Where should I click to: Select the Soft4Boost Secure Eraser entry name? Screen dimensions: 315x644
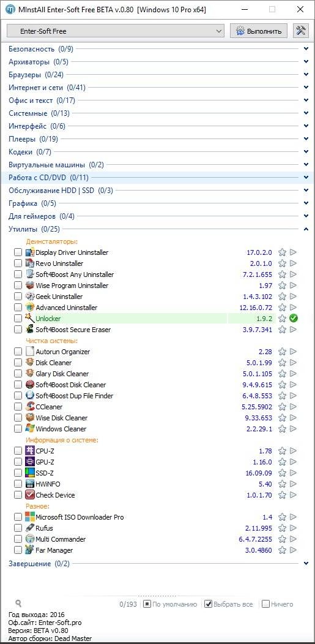[x=73, y=330]
